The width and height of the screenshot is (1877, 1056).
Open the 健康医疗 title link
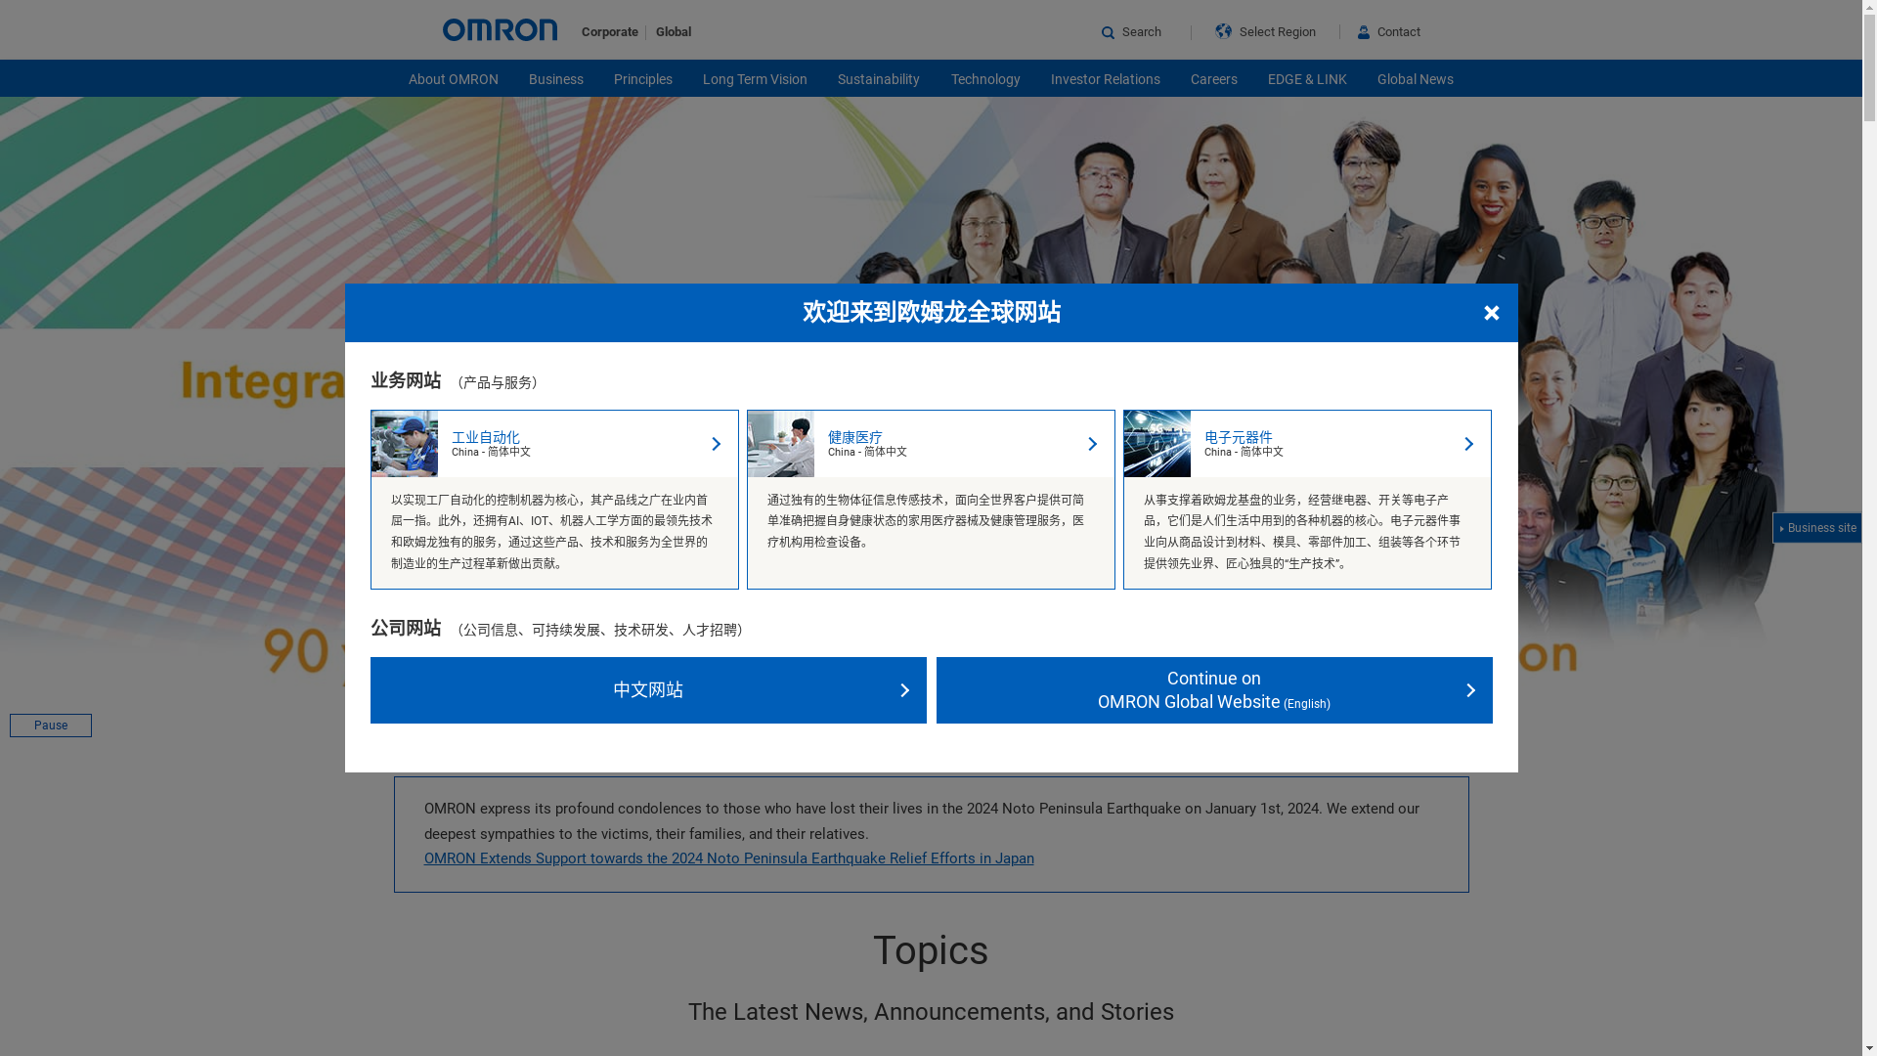[855, 437]
